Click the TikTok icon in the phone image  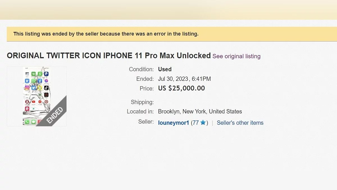pos(46,88)
